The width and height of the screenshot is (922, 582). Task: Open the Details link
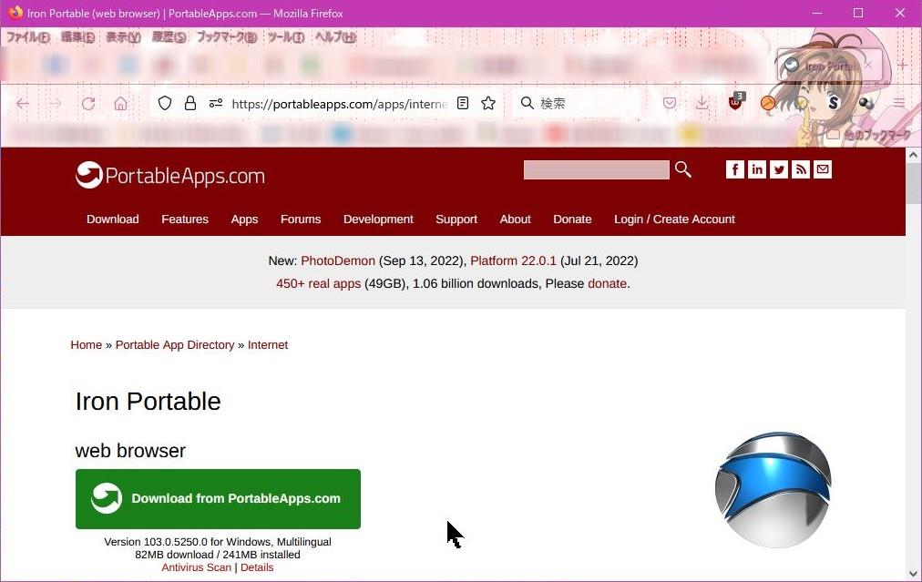click(257, 567)
